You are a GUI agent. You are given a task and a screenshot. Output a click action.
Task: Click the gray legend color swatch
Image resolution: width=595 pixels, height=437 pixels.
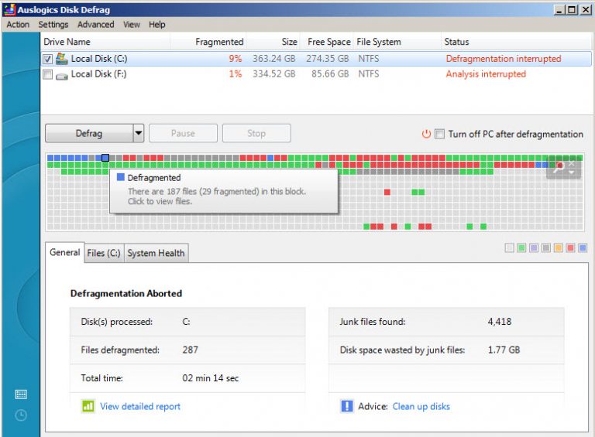(545, 248)
